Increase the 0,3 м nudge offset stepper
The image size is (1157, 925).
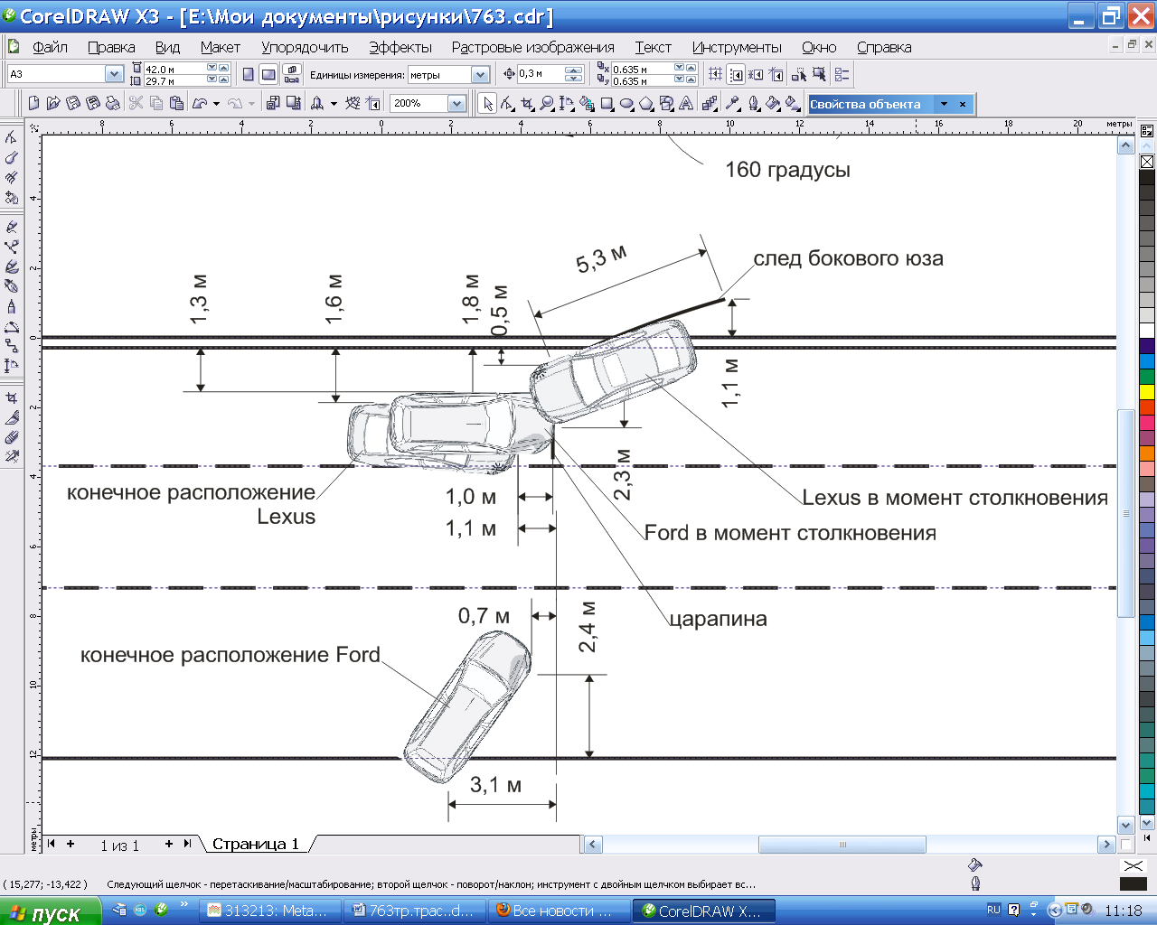573,70
